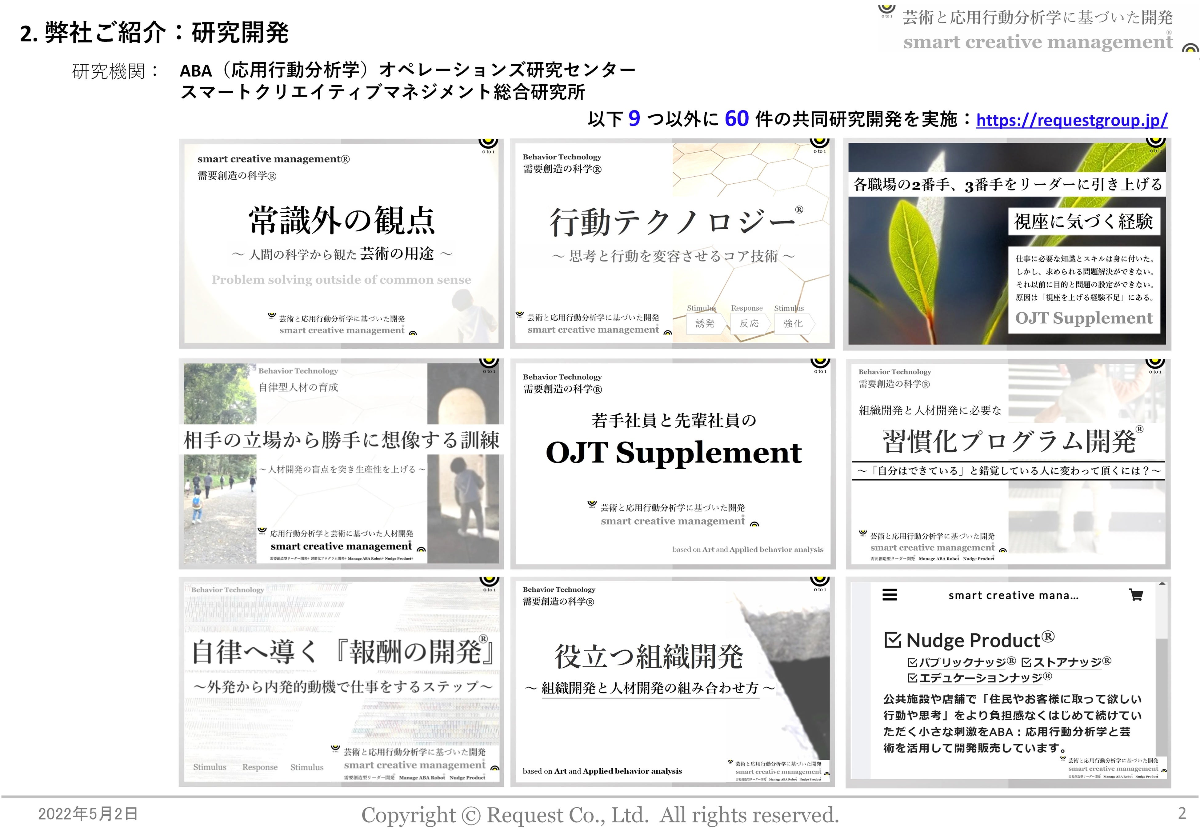Open the 自律へ導く『報酬の開発』 slide thumbnail
This screenshot has width=1200, height=831.
point(341,681)
